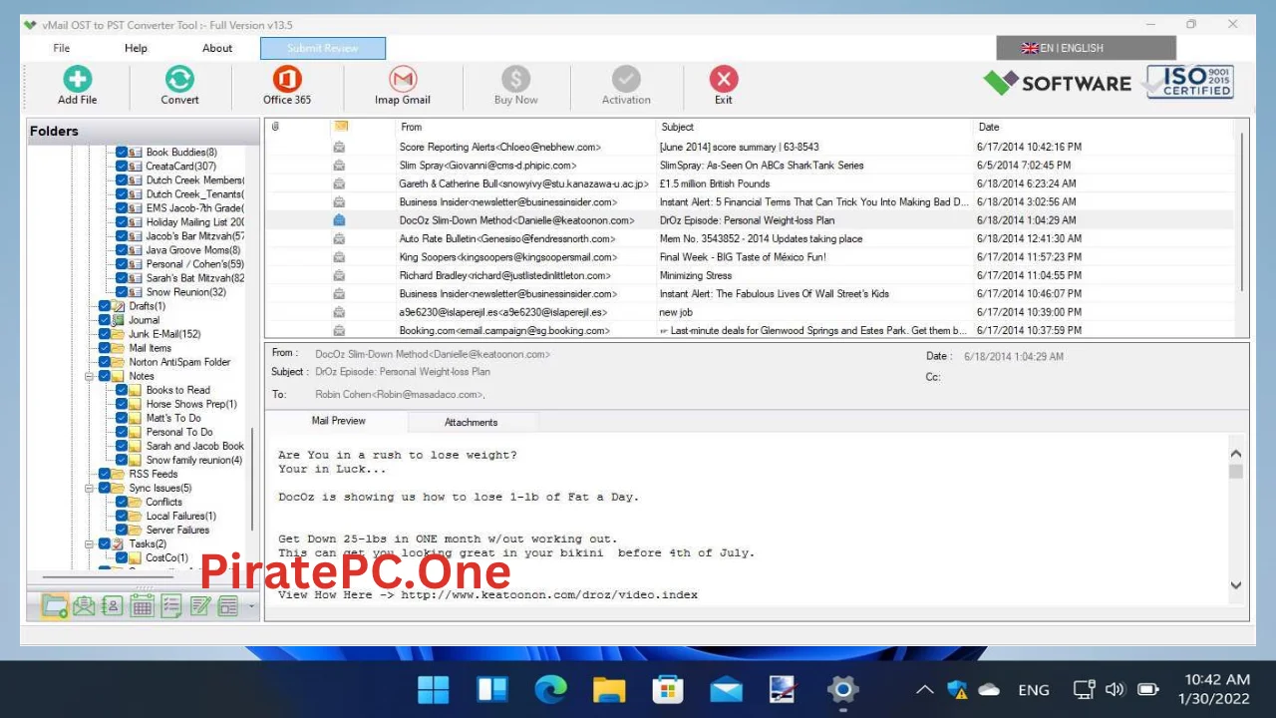Select the Richard Bradley Minimizing Stress email
The width and height of the screenshot is (1276, 718).
(x=751, y=275)
